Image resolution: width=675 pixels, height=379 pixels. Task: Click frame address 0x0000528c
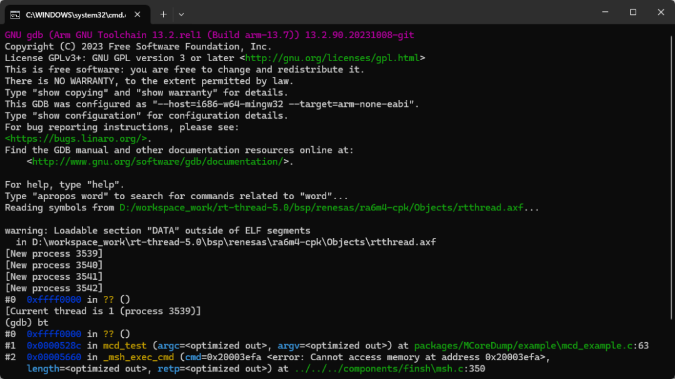[54, 345]
